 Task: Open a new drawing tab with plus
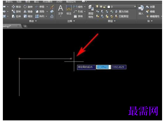(25, 26)
